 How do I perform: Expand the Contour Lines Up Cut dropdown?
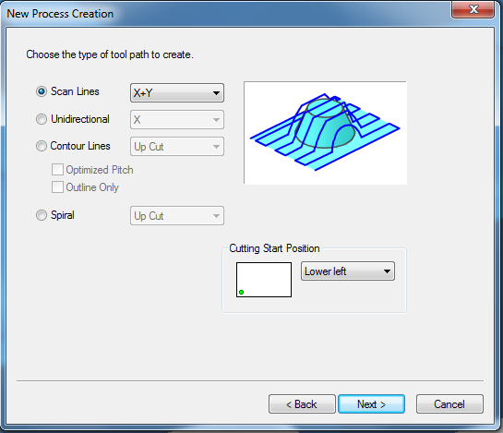pyautogui.click(x=177, y=147)
